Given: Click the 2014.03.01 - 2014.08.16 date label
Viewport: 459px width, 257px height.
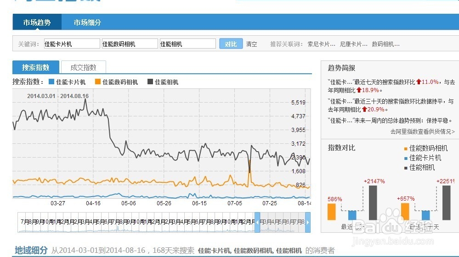Looking at the screenshot, I should point(58,96).
